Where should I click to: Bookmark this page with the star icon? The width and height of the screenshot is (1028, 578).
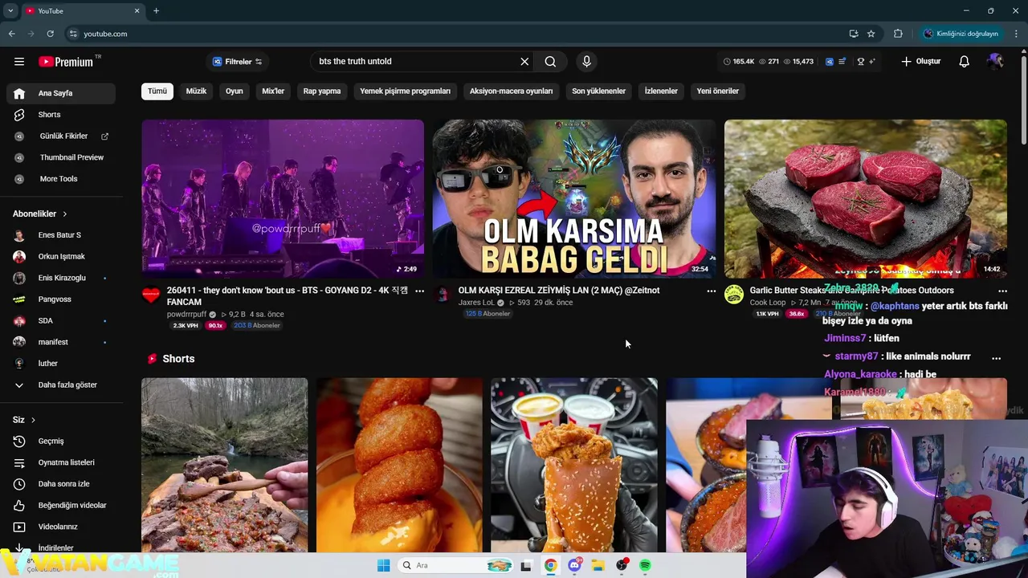tap(871, 34)
